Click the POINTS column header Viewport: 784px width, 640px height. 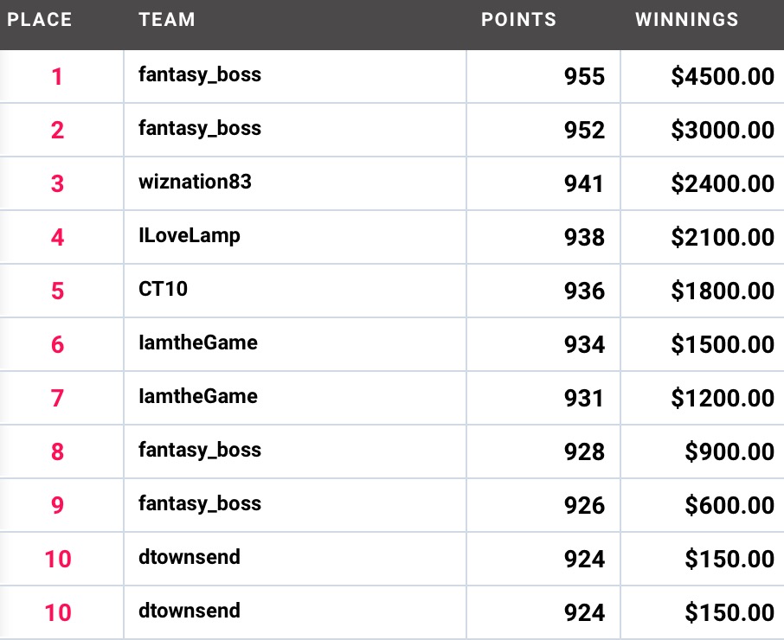click(518, 20)
